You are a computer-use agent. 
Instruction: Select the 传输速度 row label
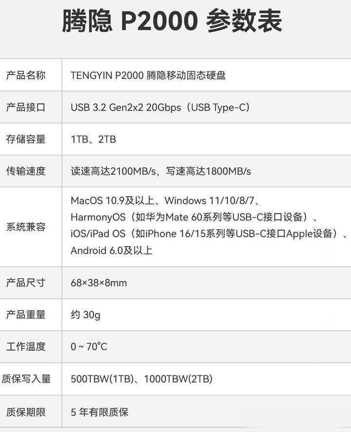click(x=26, y=171)
